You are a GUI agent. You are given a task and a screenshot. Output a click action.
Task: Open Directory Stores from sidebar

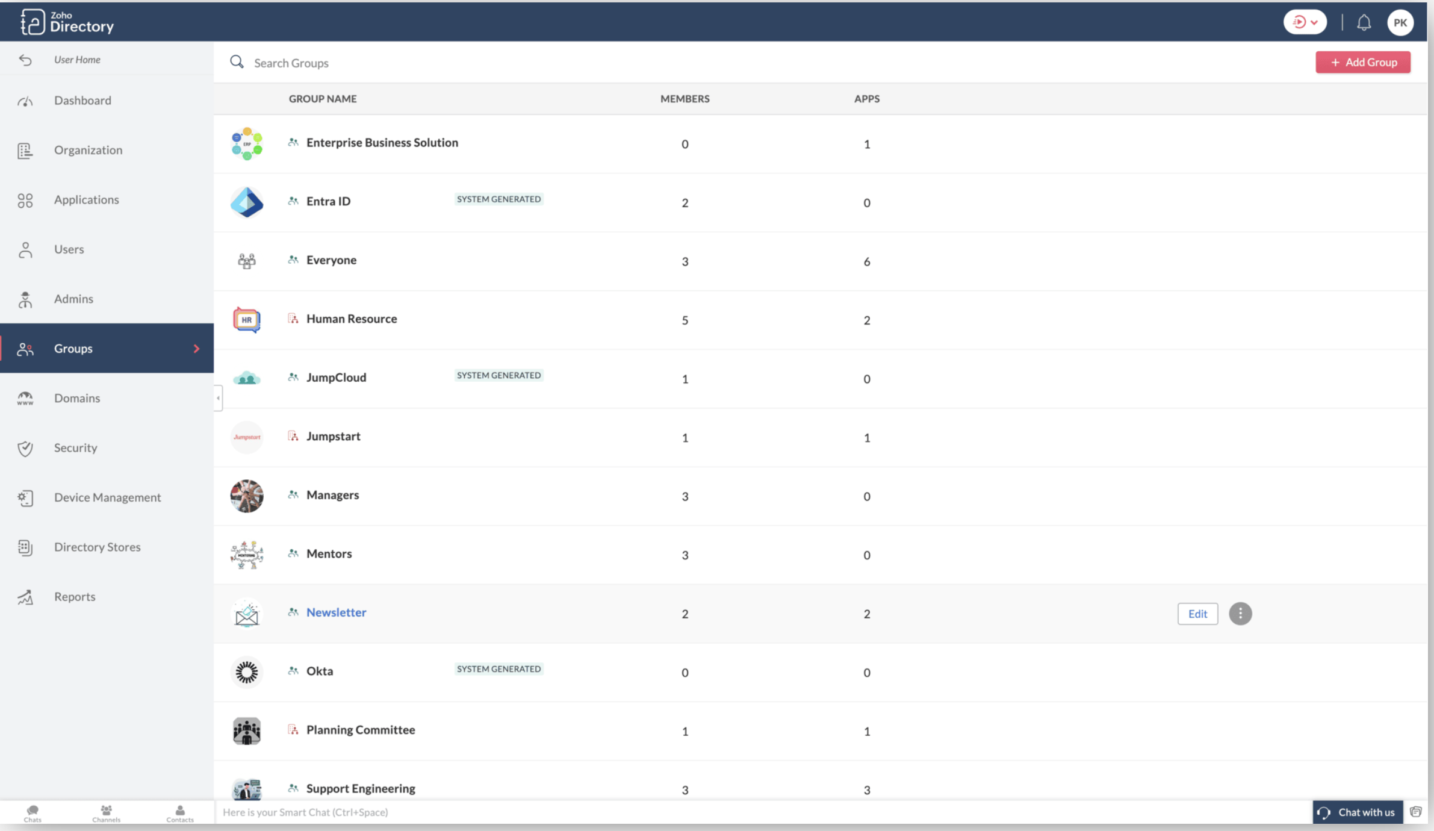25,547
